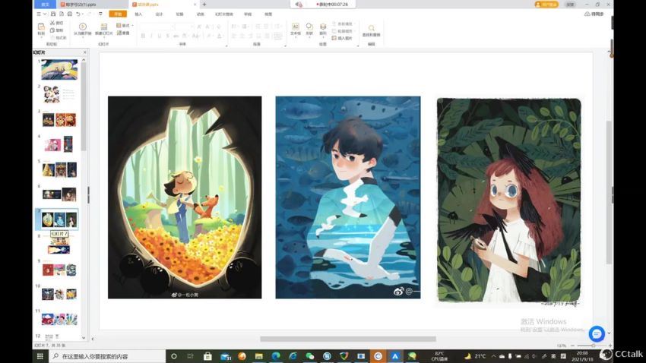The width and height of the screenshot is (646, 363).
Task: Open WeChat from the taskbar
Action: [x=310, y=356]
